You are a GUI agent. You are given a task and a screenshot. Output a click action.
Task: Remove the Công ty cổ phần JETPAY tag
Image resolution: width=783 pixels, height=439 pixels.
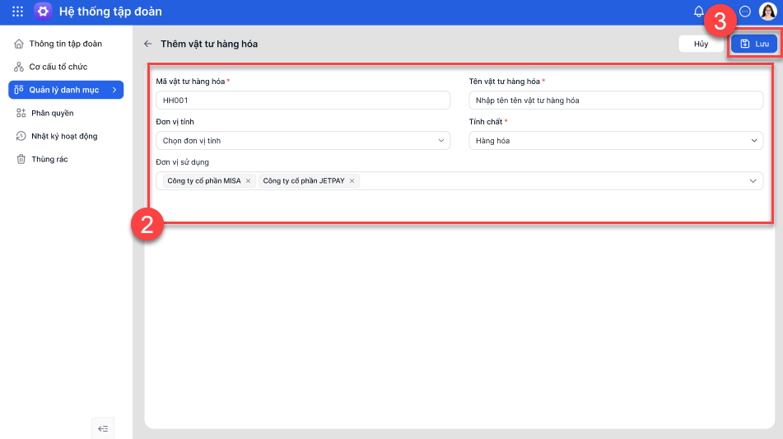point(352,180)
